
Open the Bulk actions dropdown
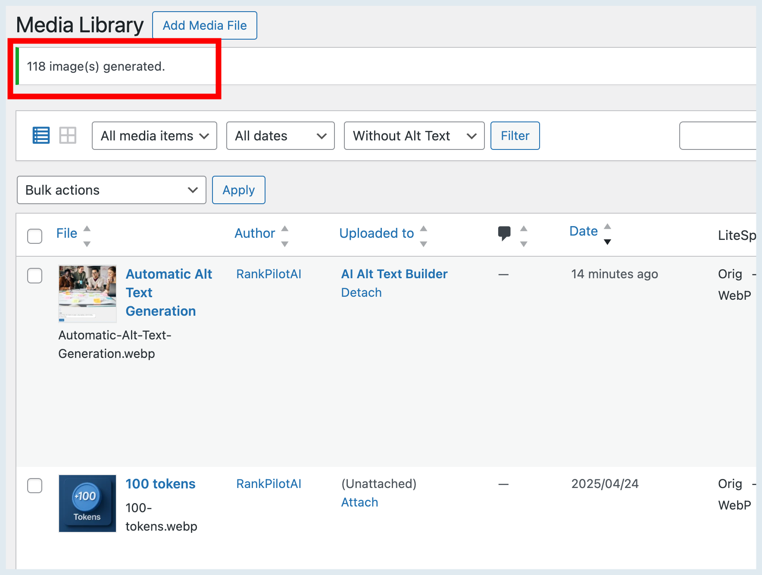(x=111, y=190)
